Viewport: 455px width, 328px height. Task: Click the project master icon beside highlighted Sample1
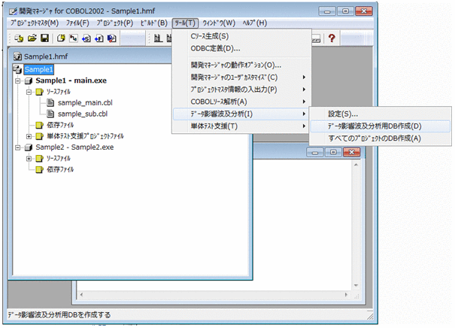click(17, 69)
